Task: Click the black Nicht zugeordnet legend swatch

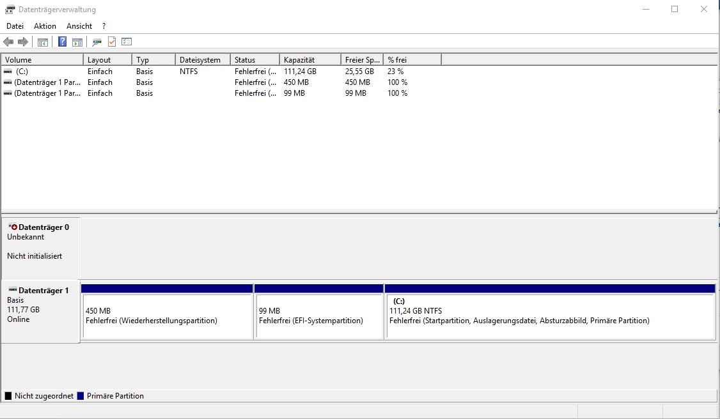Action: pos(8,396)
